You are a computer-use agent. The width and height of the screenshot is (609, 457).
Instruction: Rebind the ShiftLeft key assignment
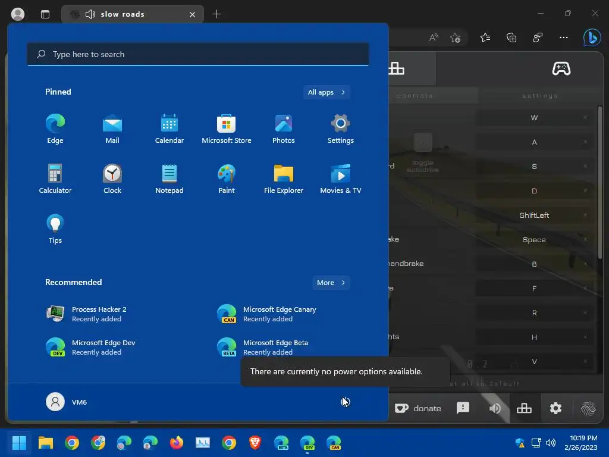(535, 215)
